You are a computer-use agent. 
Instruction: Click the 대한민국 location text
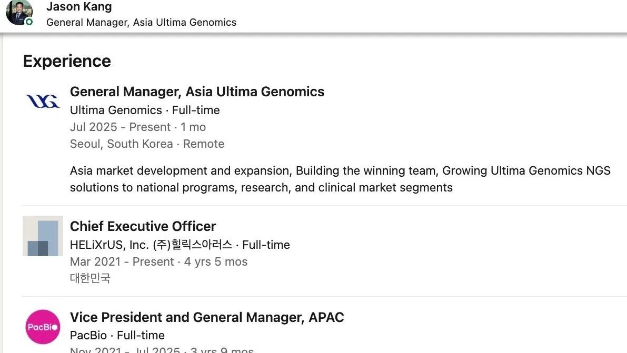(90, 278)
